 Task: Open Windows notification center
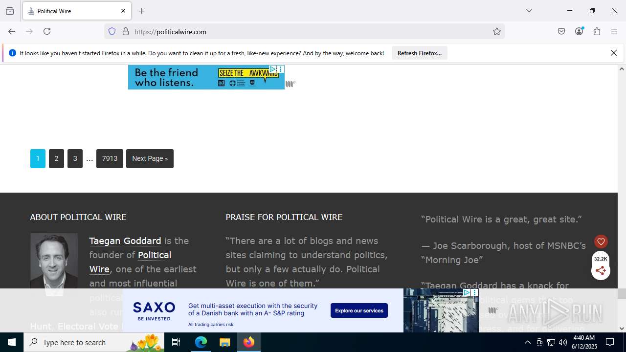click(610, 342)
